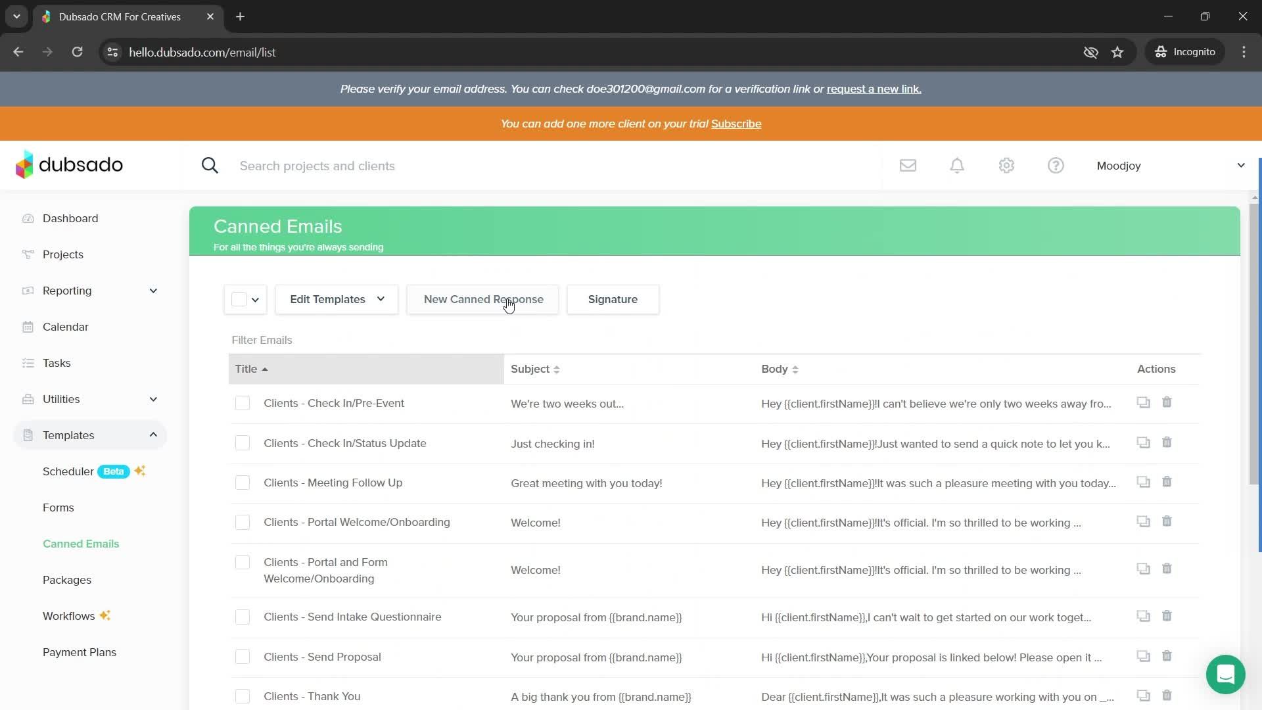
Task: Check the Clients - Thank You checkbox
Action: coord(243,696)
